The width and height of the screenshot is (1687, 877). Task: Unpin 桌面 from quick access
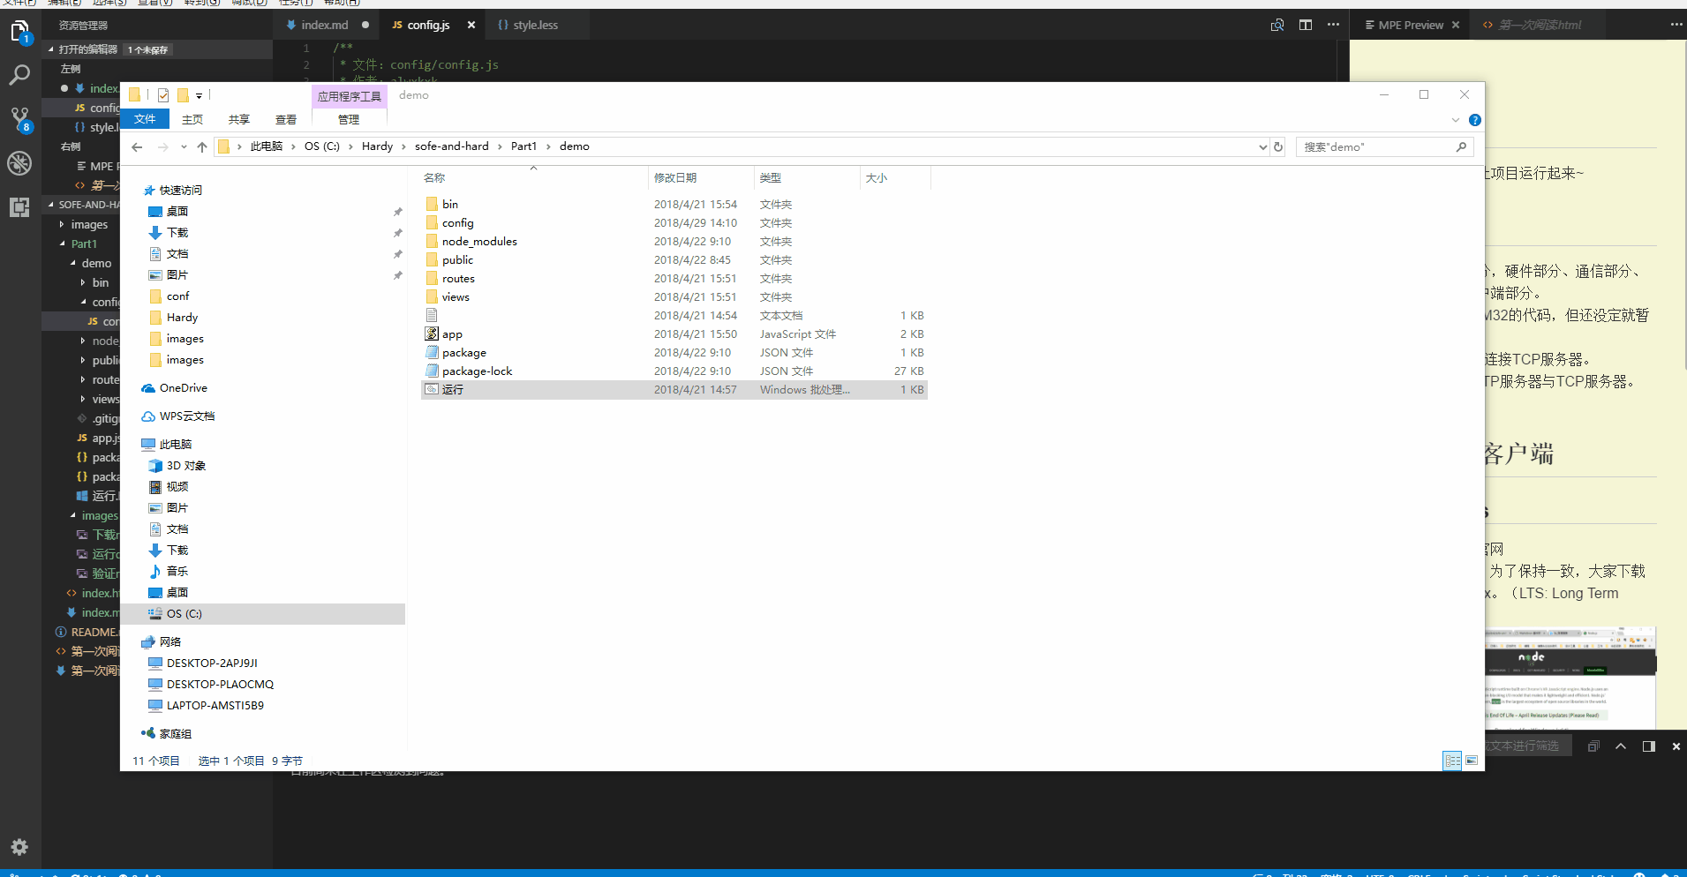point(397,212)
